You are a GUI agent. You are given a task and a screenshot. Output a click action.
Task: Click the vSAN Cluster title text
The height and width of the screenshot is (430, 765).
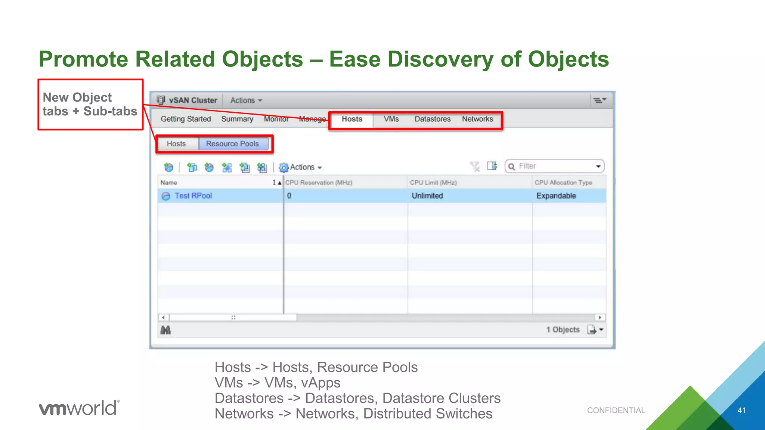click(x=193, y=100)
